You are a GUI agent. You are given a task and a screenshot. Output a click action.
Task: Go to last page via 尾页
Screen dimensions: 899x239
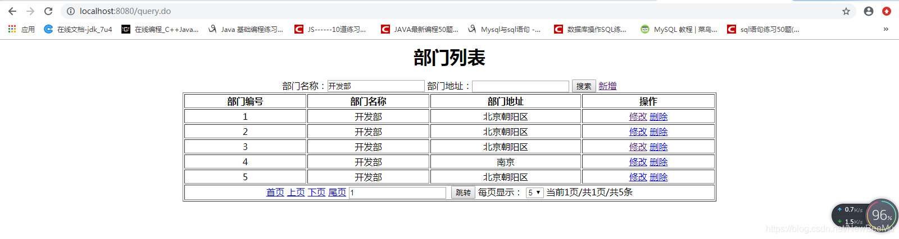(337, 192)
